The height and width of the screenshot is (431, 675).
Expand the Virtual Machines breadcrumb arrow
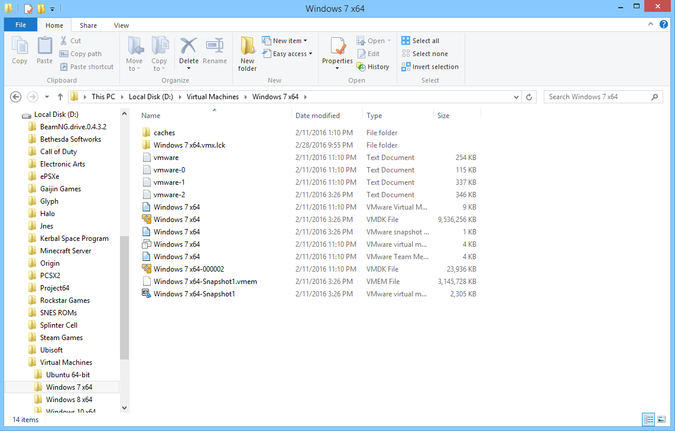tap(245, 97)
